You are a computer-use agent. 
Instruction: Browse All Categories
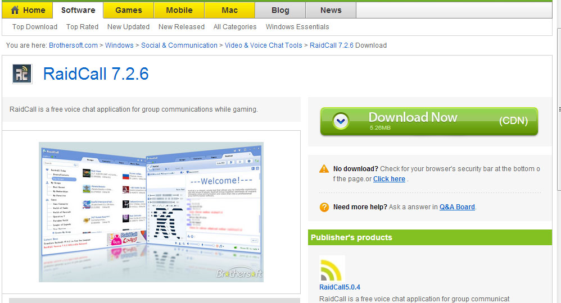(x=235, y=27)
